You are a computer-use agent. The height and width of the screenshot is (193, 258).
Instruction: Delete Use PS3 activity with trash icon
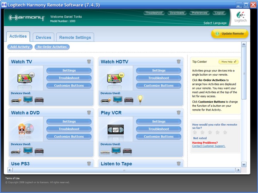(x=89, y=163)
